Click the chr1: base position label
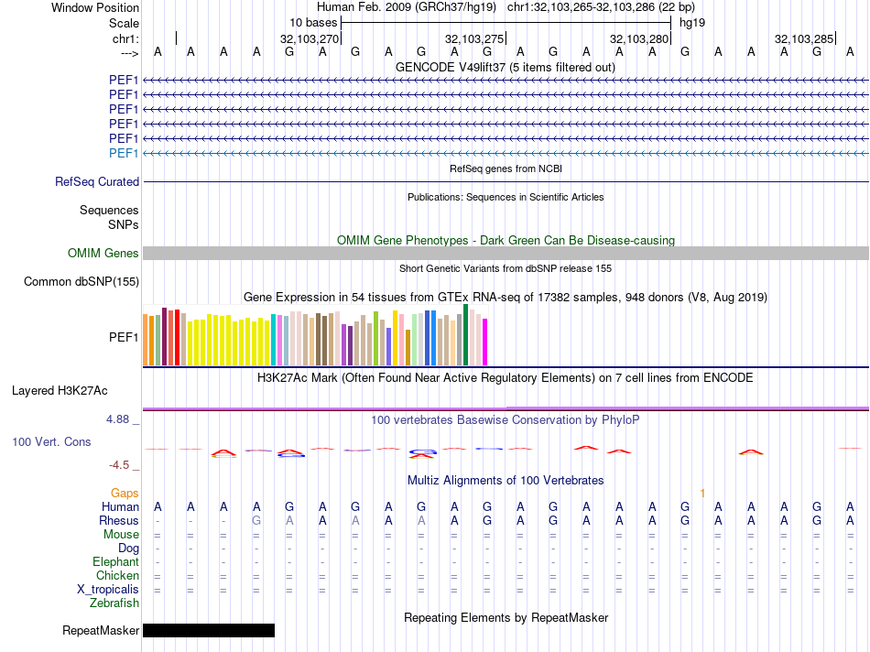The width and height of the screenshot is (870, 652). click(125, 38)
